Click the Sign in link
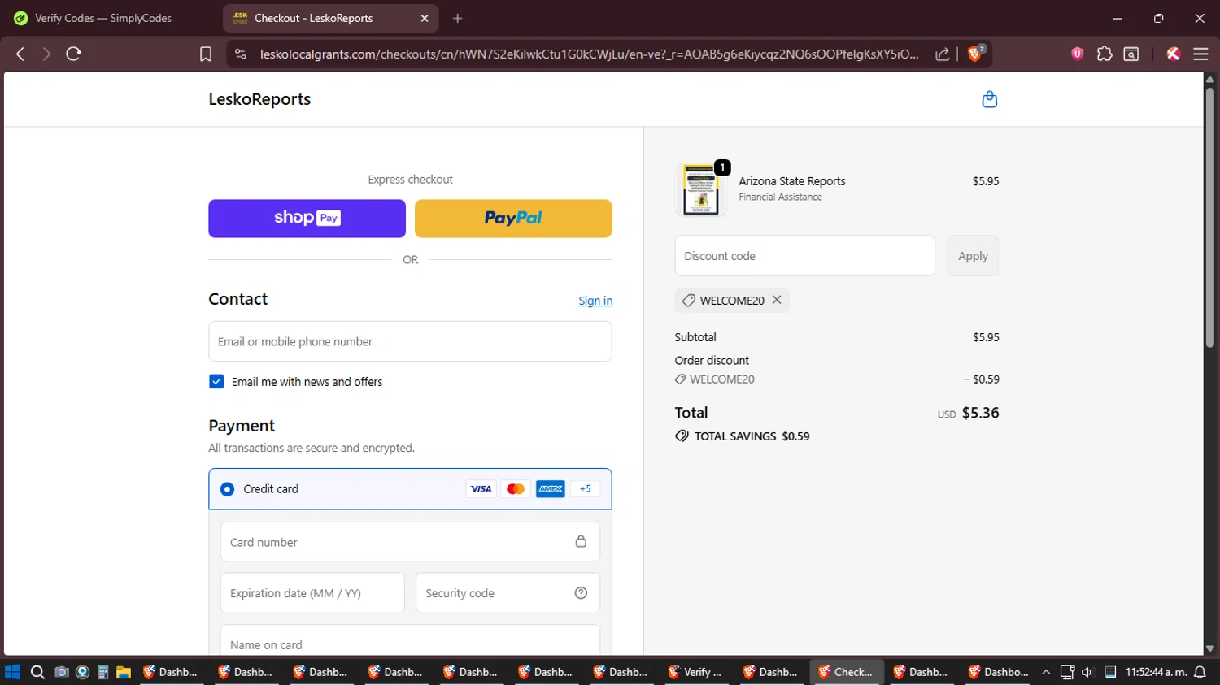The image size is (1220, 685). (x=595, y=301)
